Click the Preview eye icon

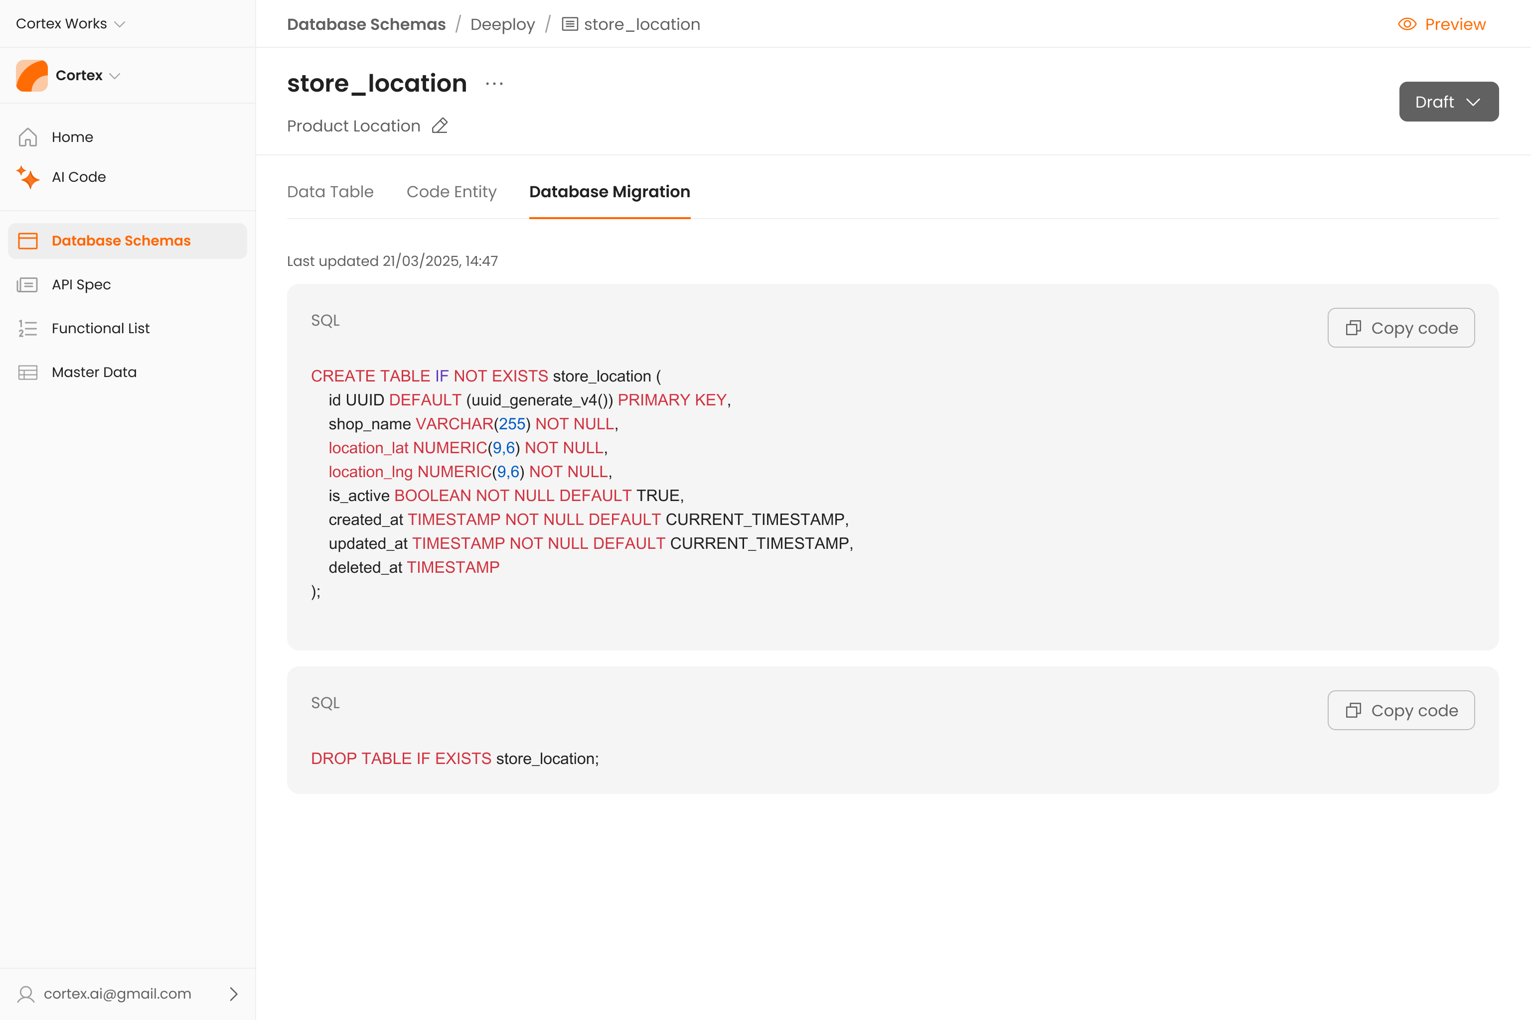[x=1407, y=24]
